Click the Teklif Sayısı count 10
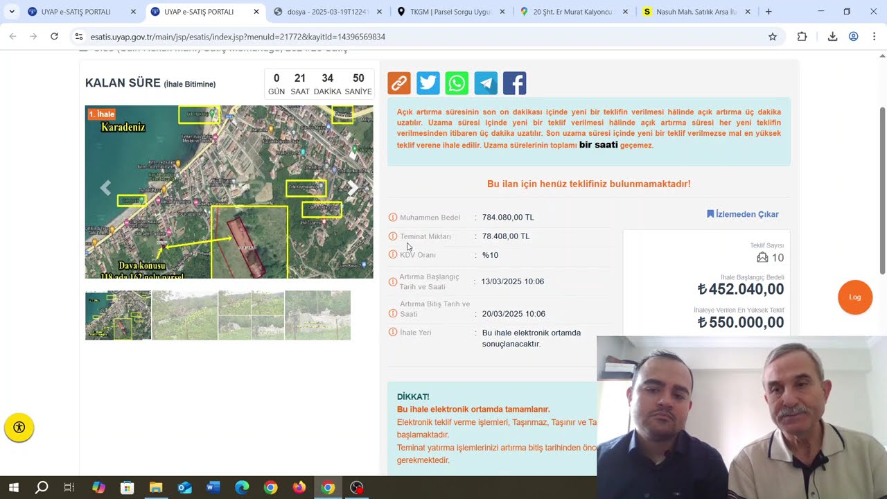887x499 pixels. point(778,258)
